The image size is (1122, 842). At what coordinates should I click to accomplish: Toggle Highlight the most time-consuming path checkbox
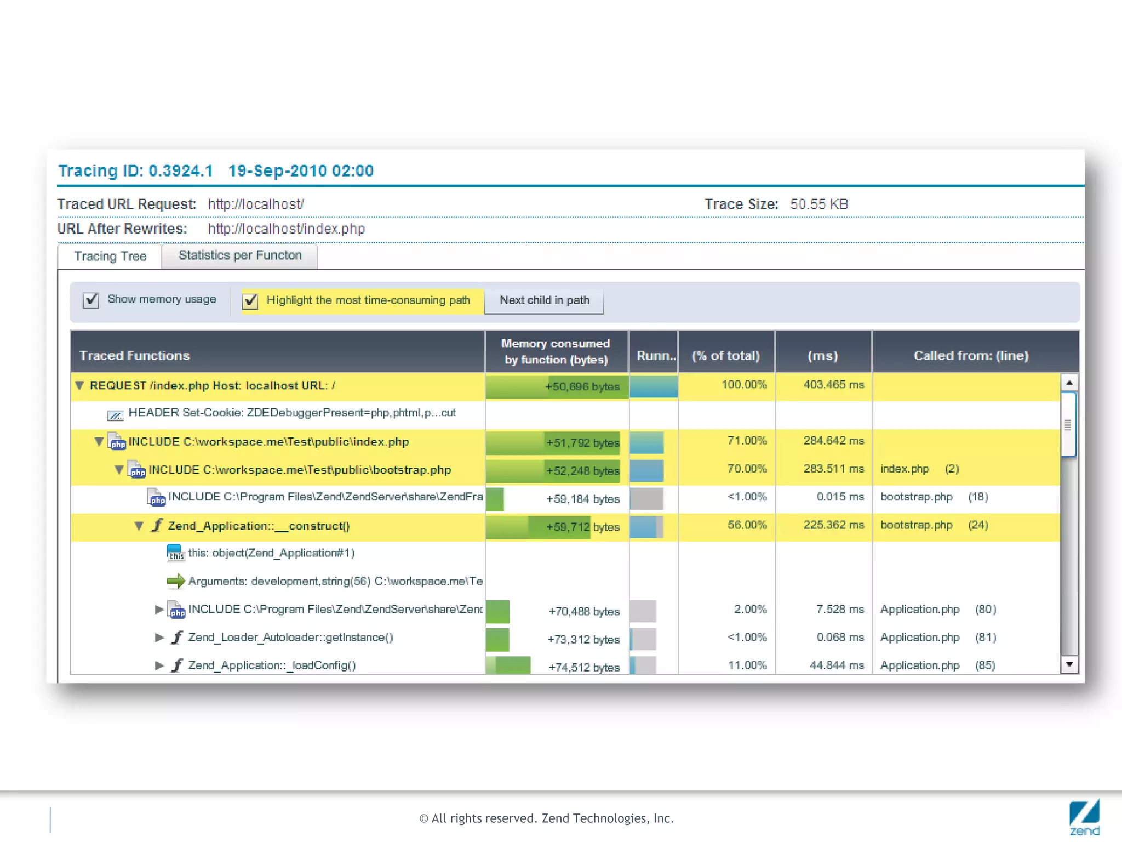[250, 301]
